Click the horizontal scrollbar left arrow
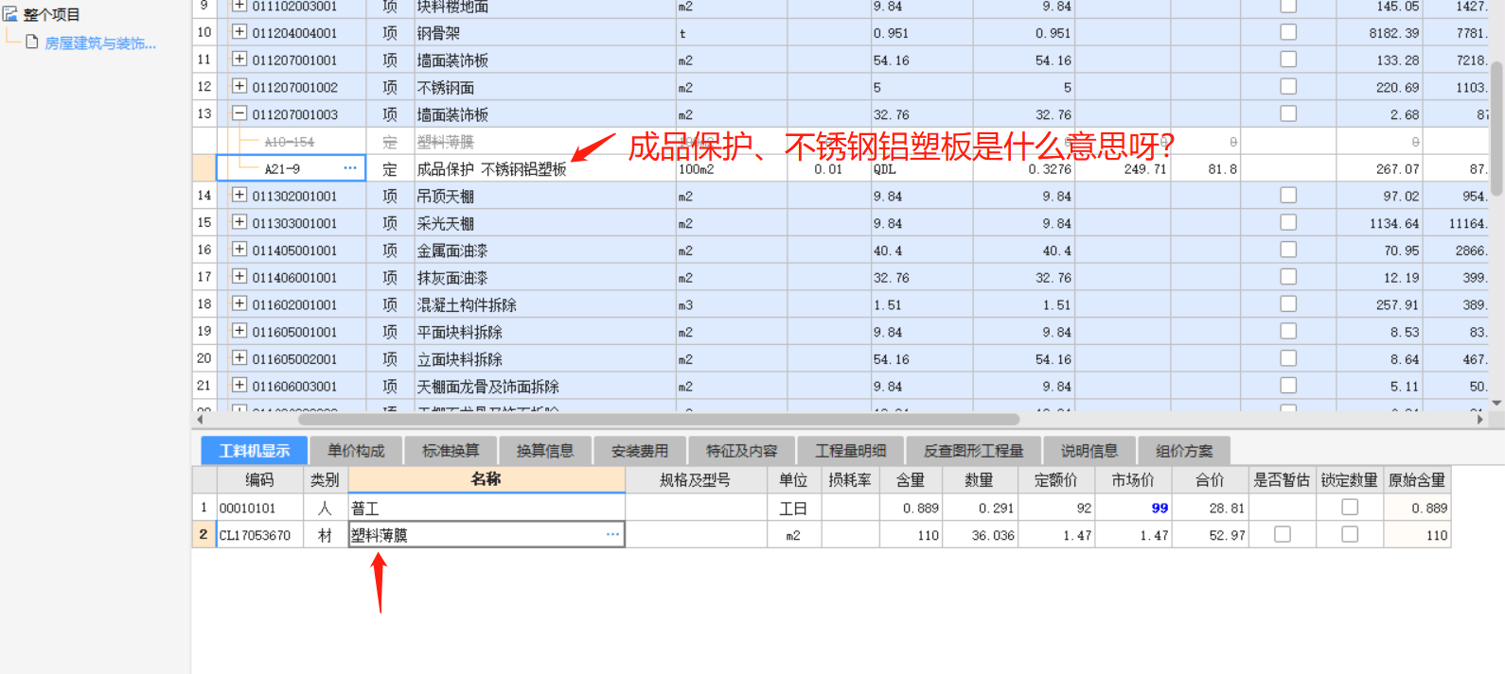Viewport: 1505px width, 674px height. [x=200, y=420]
